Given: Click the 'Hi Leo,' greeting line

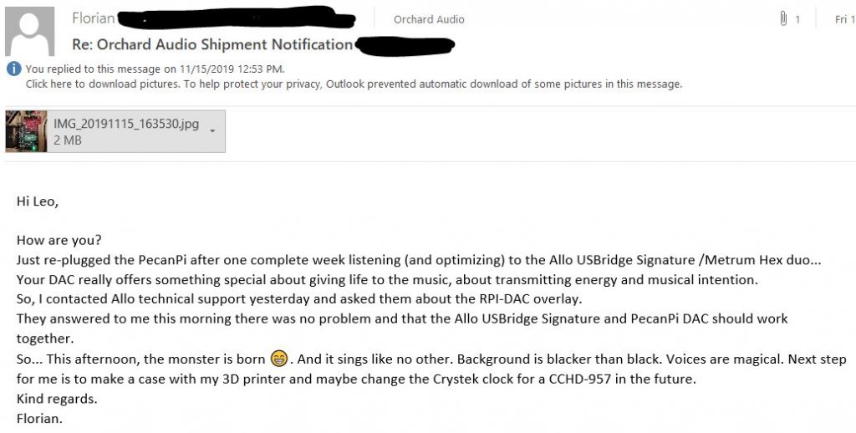Looking at the screenshot, I should pyautogui.click(x=37, y=201).
